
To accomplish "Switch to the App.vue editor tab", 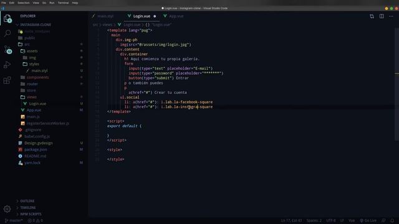I will point(176,16).
